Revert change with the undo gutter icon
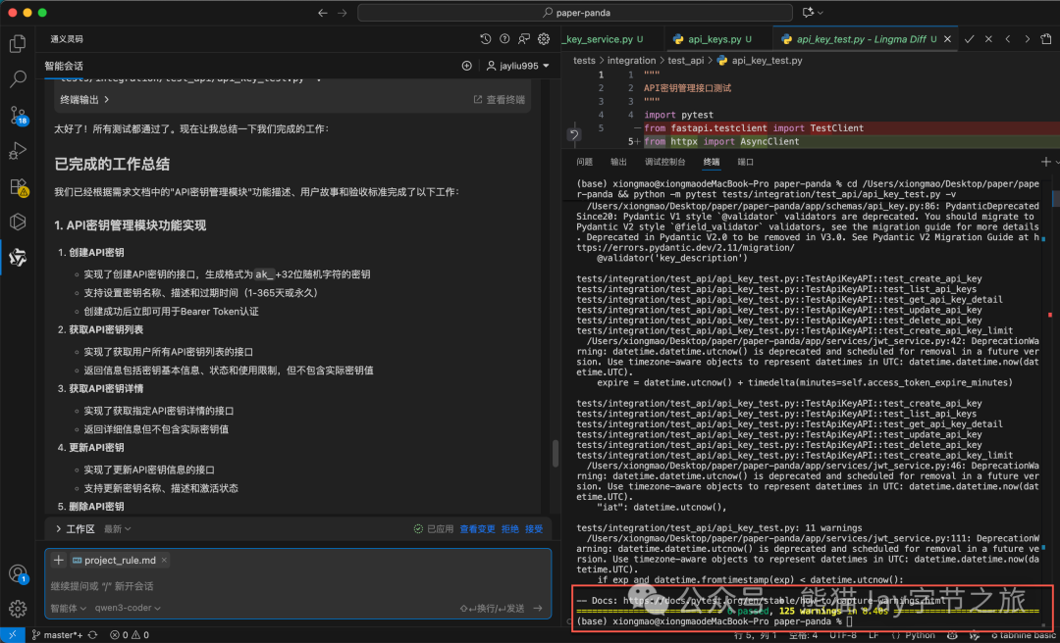The image size is (1060, 643). click(574, 135)
